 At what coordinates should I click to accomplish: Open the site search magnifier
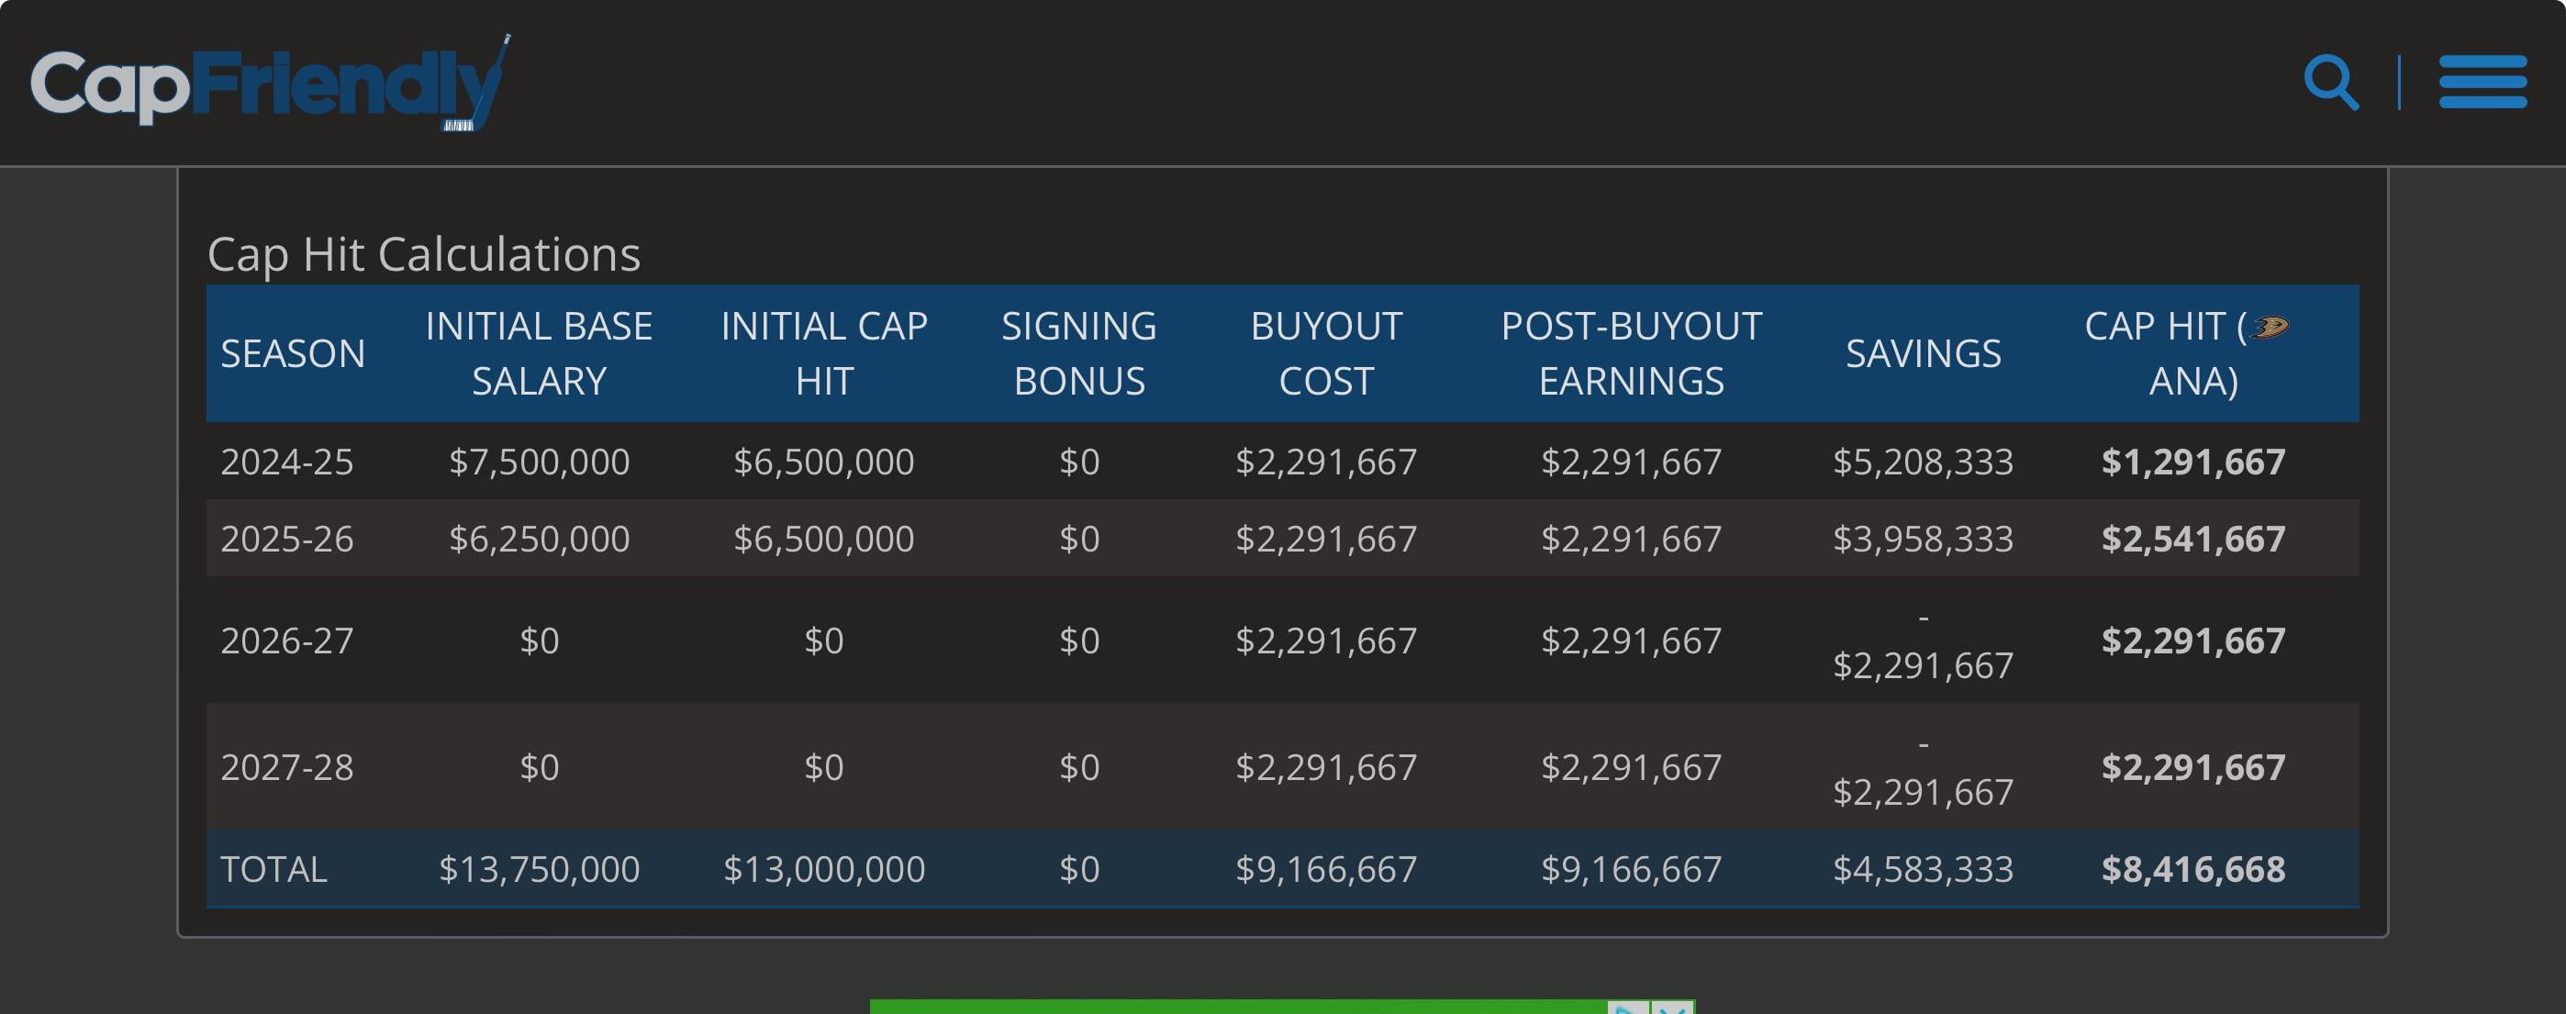point(2330,83)
